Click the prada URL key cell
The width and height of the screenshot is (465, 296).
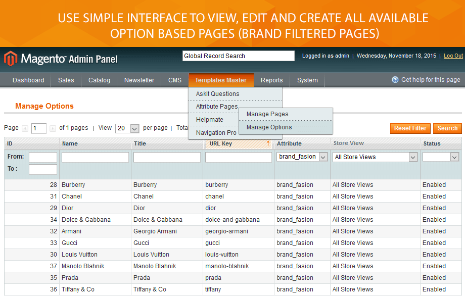239,278
